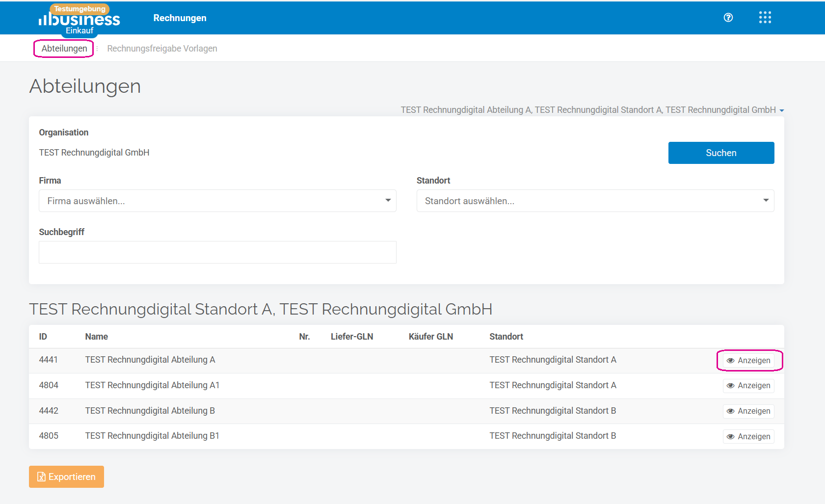Expand the Standort auswählen dropdown
The height and width of the screenshot is (504, 825).
pos(595,201)
